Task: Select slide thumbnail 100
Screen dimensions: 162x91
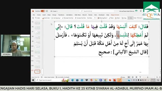Action: coord(37,47)
